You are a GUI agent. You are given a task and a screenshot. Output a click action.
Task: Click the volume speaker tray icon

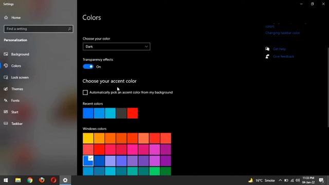(x=298, y=180)
